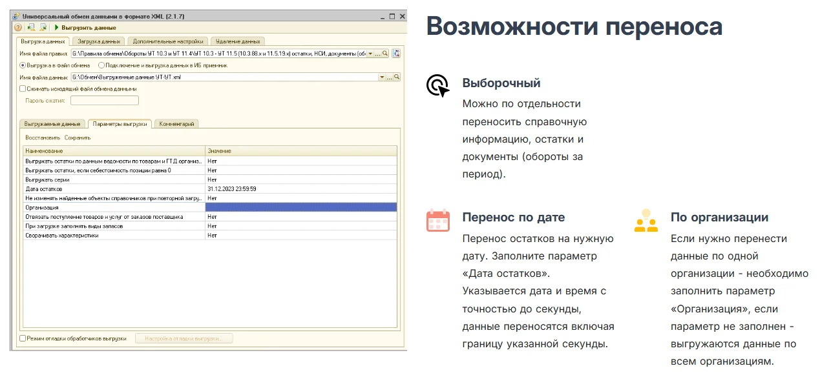Switch to the 'Загрузка данных' tab
Image resolution: width=820 pixels, height=386 pixels.
(98, 41)
